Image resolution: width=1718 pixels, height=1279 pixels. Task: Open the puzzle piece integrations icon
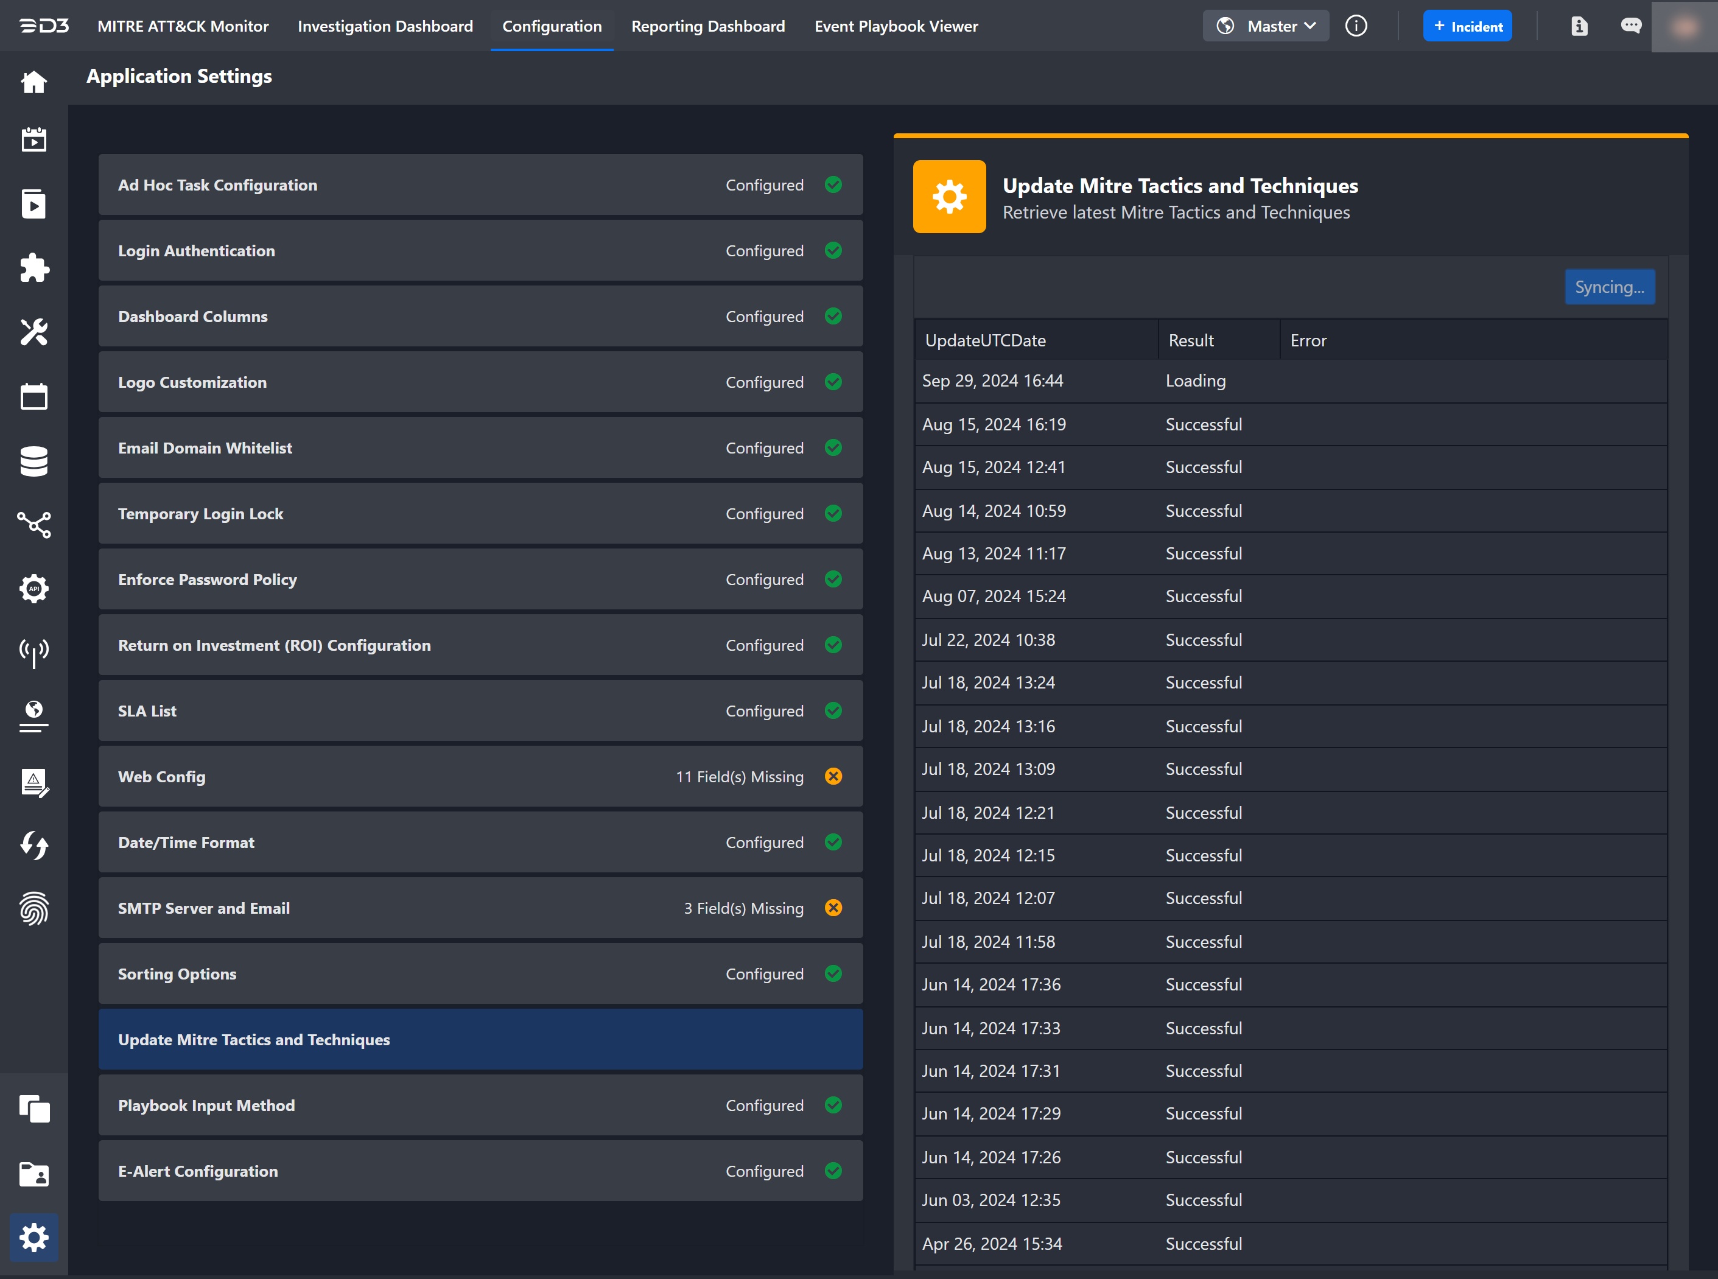pyautogui.click(x=33, y=268)
